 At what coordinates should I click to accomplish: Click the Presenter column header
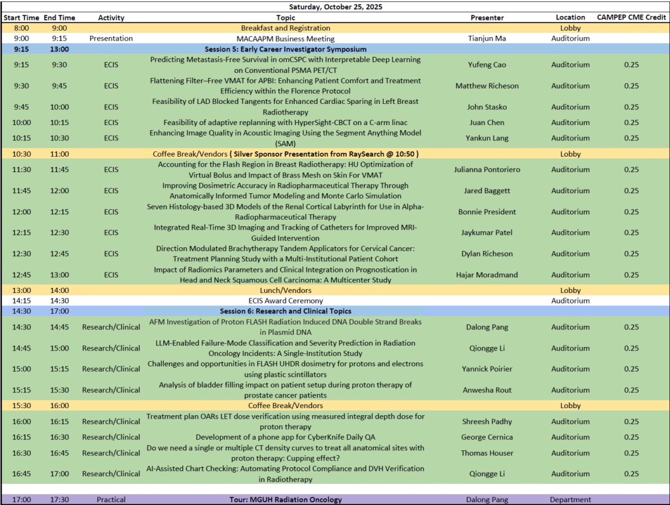[x=487, y=18]
